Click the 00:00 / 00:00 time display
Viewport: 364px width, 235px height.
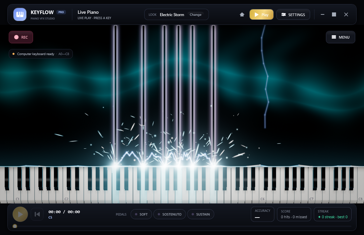[64, 212]
